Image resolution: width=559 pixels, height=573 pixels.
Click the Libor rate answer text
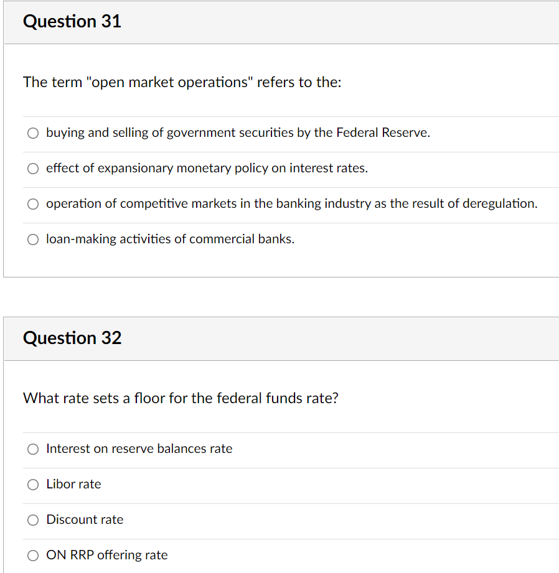click(x=73, y=484)
